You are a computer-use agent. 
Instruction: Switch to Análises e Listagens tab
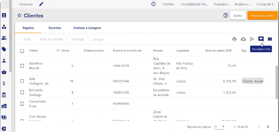[87, 28]
